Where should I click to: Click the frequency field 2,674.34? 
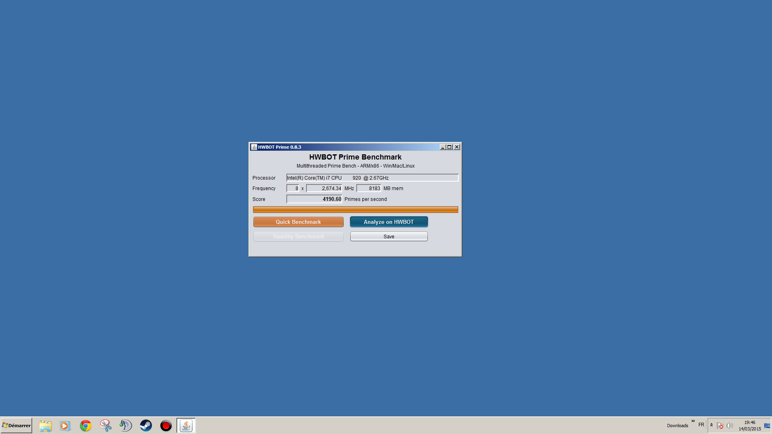click(x=324, y=188)
